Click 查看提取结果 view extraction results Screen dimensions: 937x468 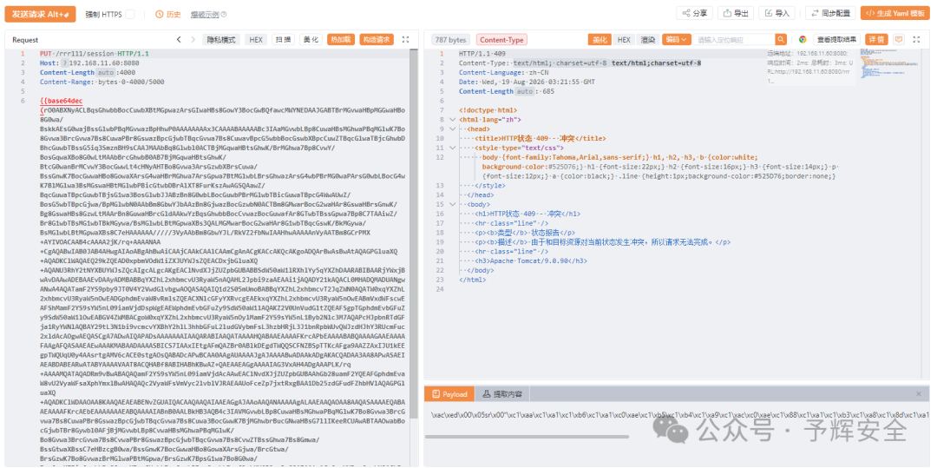coord(836,39)
